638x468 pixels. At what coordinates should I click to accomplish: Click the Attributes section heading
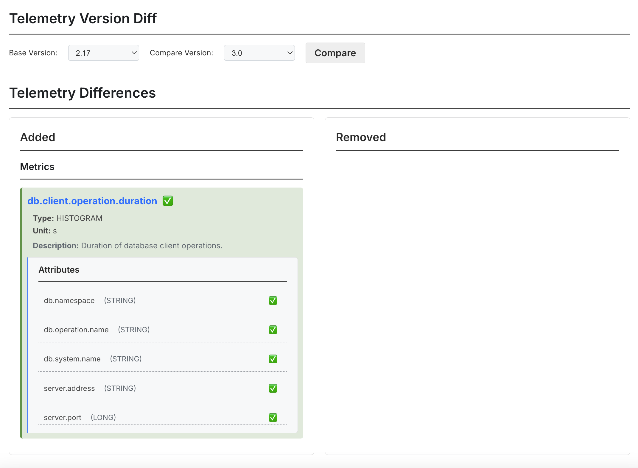(x=59, y=270)
